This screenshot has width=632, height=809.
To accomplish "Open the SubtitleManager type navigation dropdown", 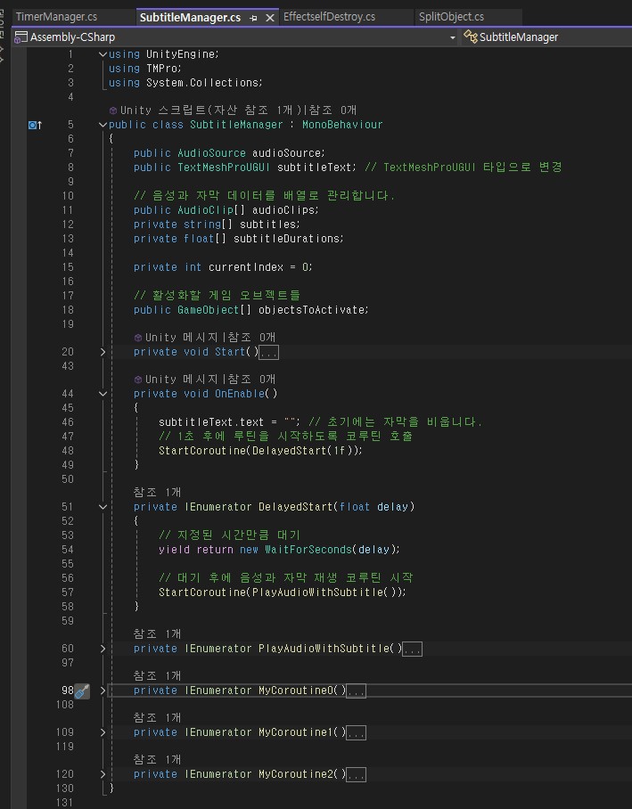I will (518, 37).
